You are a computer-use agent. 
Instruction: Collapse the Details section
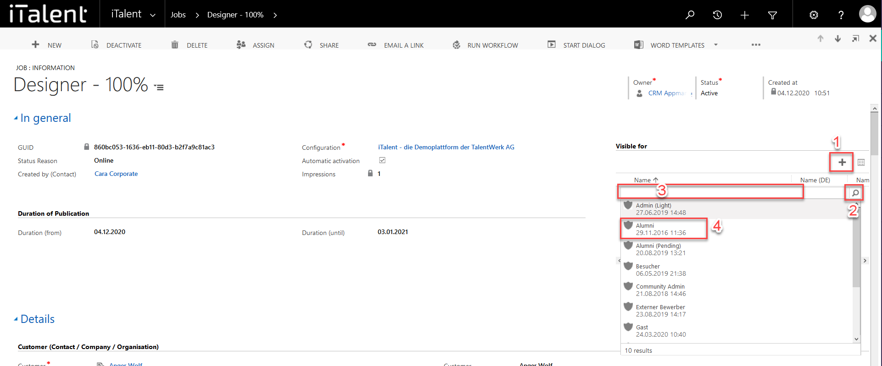pyautogui.click(x=16, y=319)
